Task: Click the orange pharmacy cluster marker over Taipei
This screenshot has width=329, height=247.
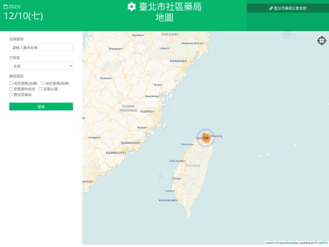Action: [206, 138]
